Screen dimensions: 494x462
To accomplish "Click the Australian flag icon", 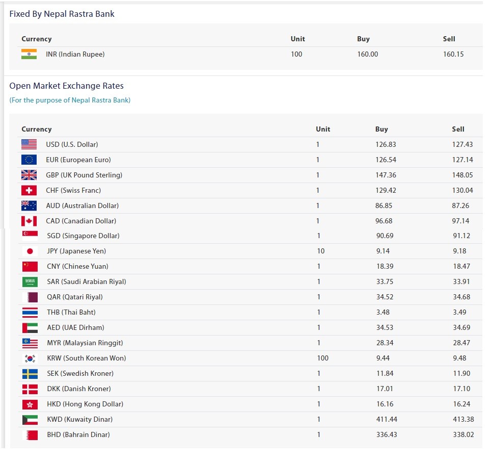I will point(29,206).
